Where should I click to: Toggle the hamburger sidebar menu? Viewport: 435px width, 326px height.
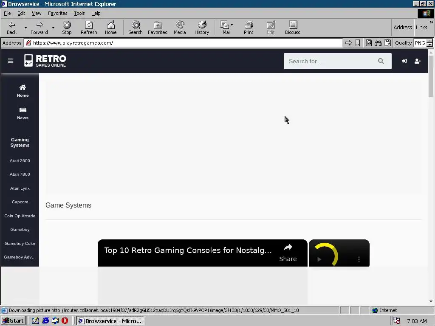click(11, 61)
